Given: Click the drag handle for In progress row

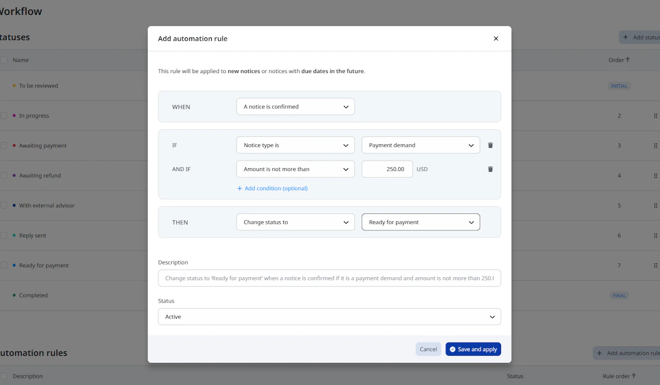Looking at the screenshot, I should (x=656, y=116).
